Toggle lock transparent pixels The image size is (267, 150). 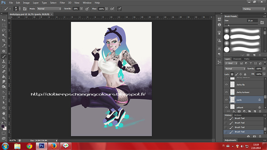tap(232, 74)
